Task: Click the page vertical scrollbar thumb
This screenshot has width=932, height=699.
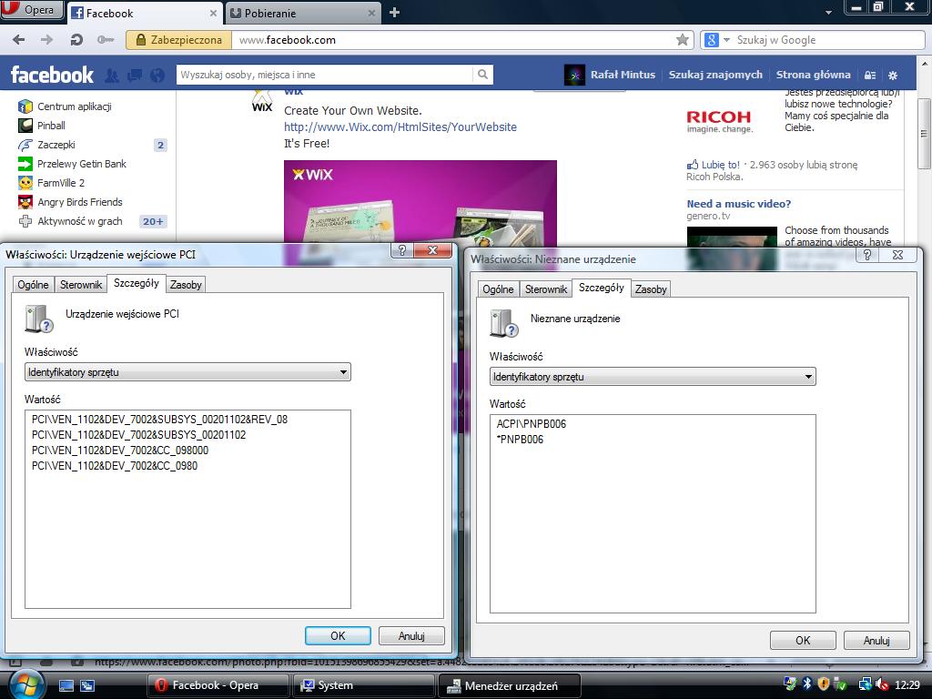Action: point(924,133)
